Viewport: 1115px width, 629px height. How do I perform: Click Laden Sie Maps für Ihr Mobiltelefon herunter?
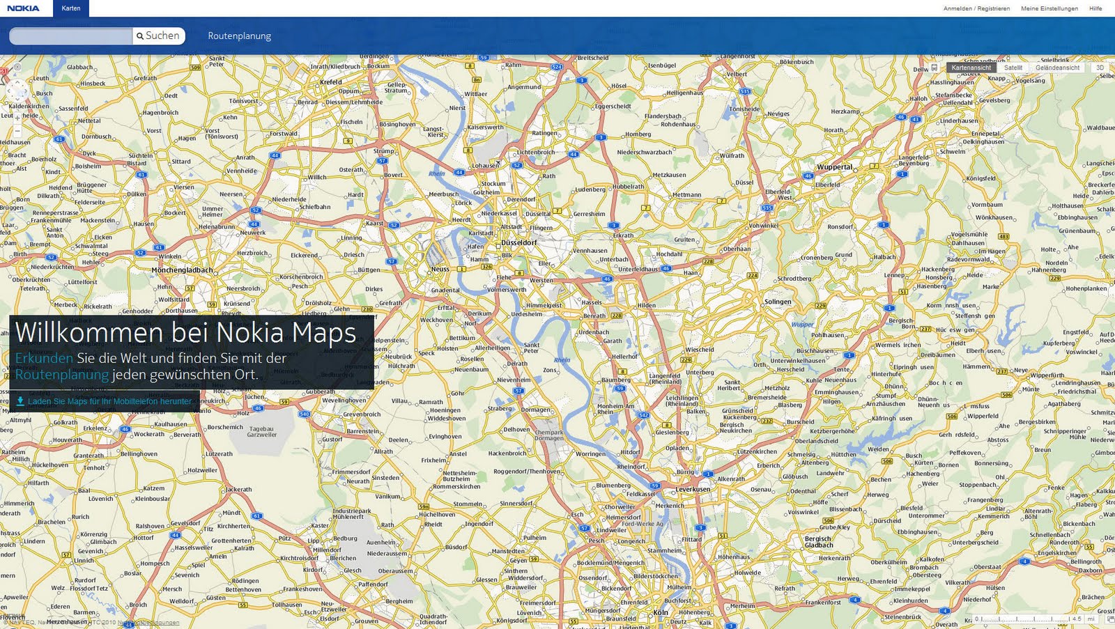[x=110, y=401]
